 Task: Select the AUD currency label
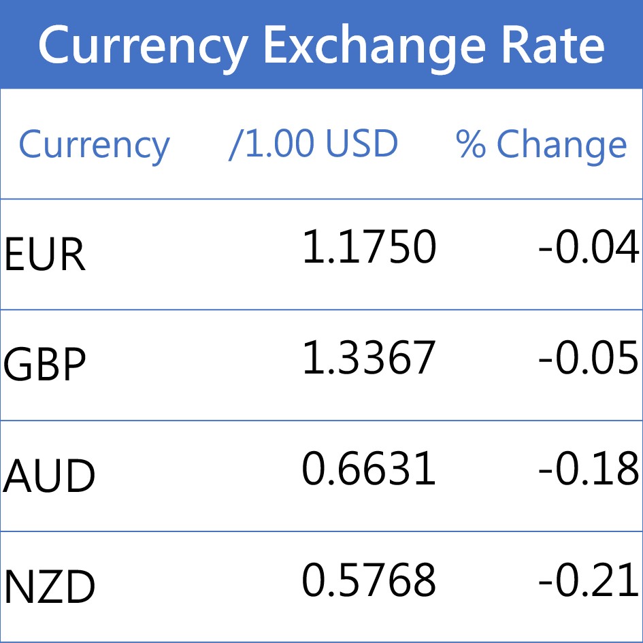pyautogui.click(x=49, y=476)
